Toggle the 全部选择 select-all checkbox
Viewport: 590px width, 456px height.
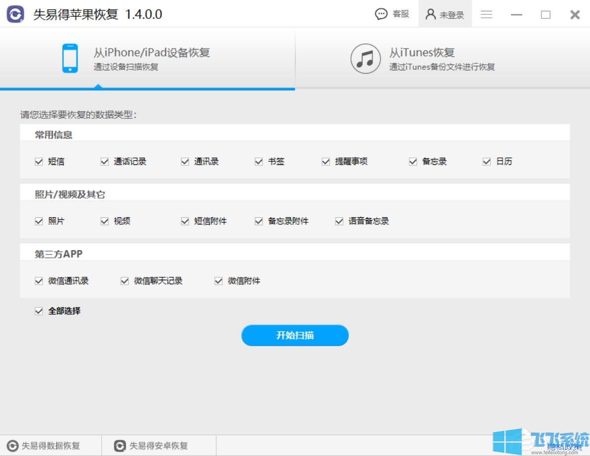[x=39, y=311]
